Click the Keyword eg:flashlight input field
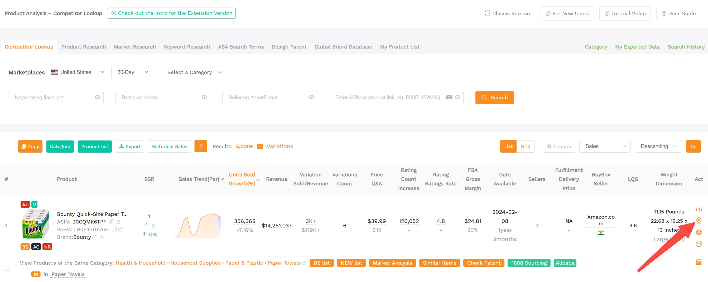Image resolution: width=708 pixels, height=282 pixels. (56, 98)
